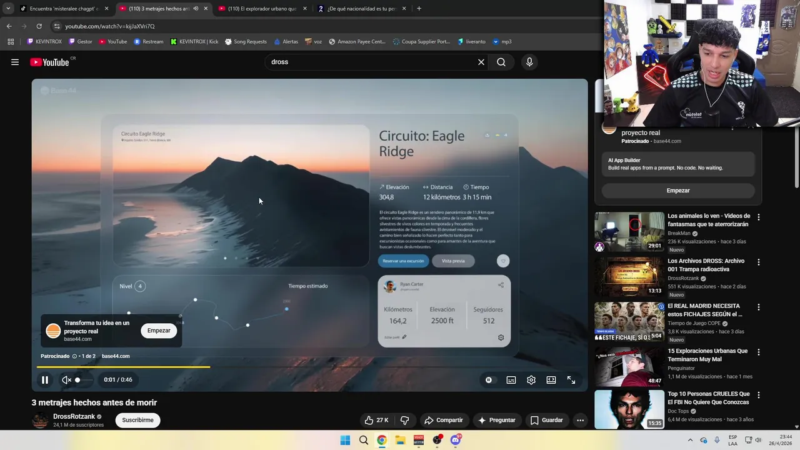The width and height of the screenshot is (800, 450).
Task: Open the 'EL REAL MADRID NECESITA' video title
Action: (705, 310)
